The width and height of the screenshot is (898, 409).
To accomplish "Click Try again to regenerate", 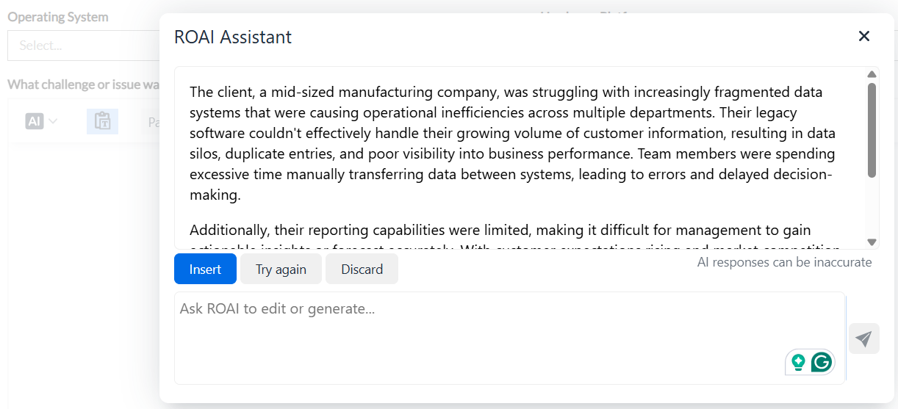I will coord(281,269).
